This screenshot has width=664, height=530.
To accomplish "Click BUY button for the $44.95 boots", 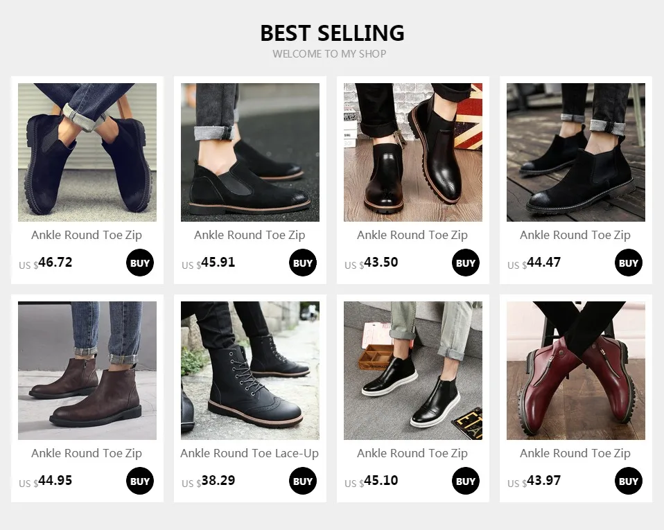I will 140,481.
